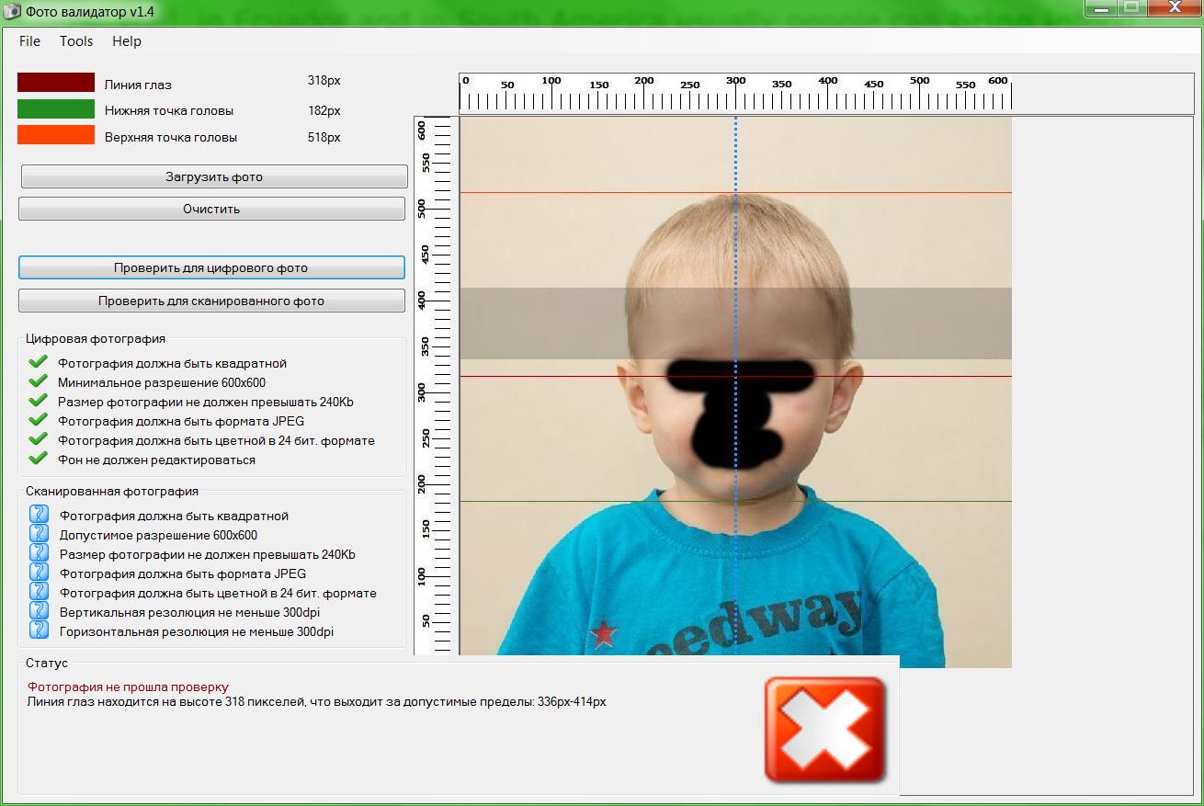Click the Допустимое разрешение 600x600 text
This screenshot has width=1204, height=806.
[x=158, y=535]
